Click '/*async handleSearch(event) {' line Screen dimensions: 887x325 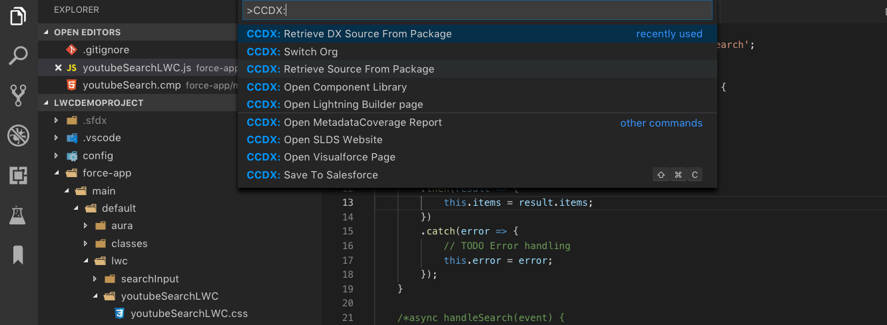(481, 318)
